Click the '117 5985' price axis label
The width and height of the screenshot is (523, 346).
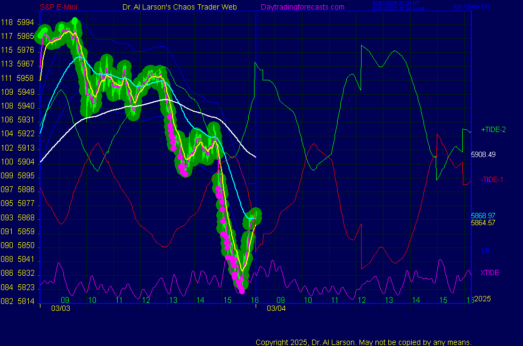(x=18, y=36)
